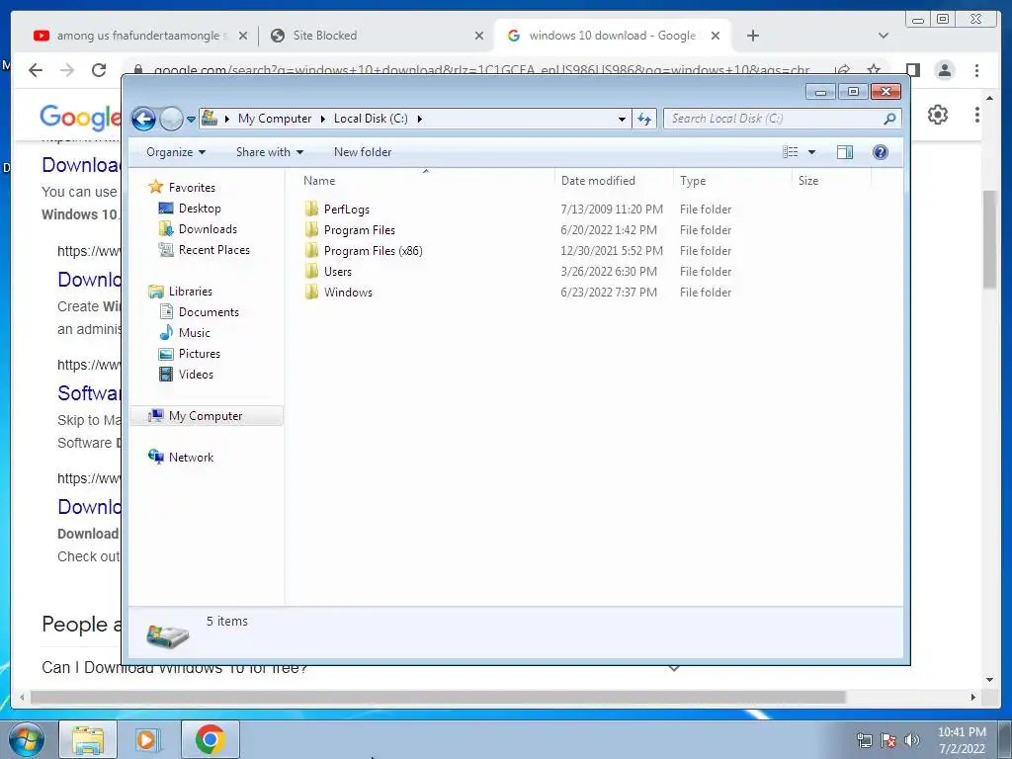Viewport: 1012px width, 759px height.
Task: Select My Computer in navigation pane
Action: 207,416
